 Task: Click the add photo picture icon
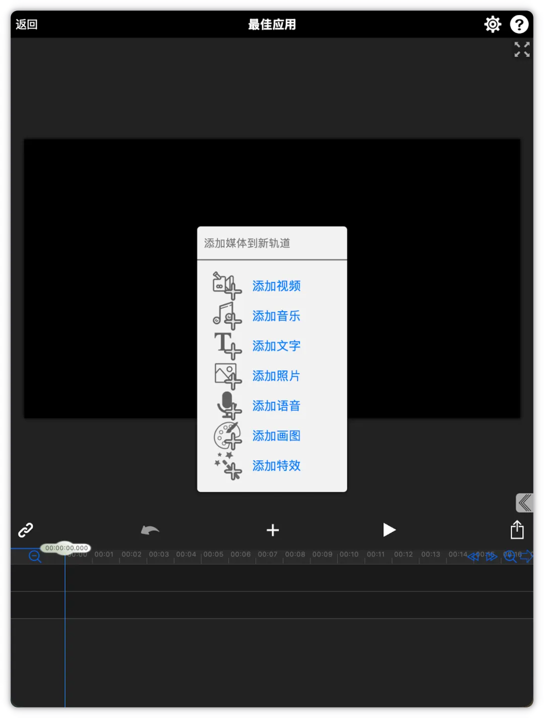click(228, 376)
